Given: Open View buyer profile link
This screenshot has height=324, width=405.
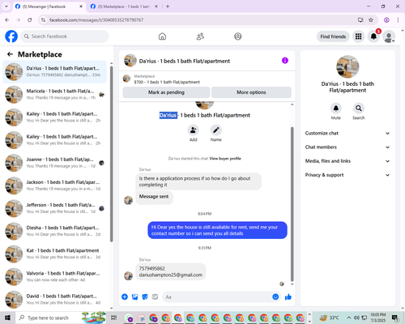Looking at the screenshot, I should (x=225, y=159).
